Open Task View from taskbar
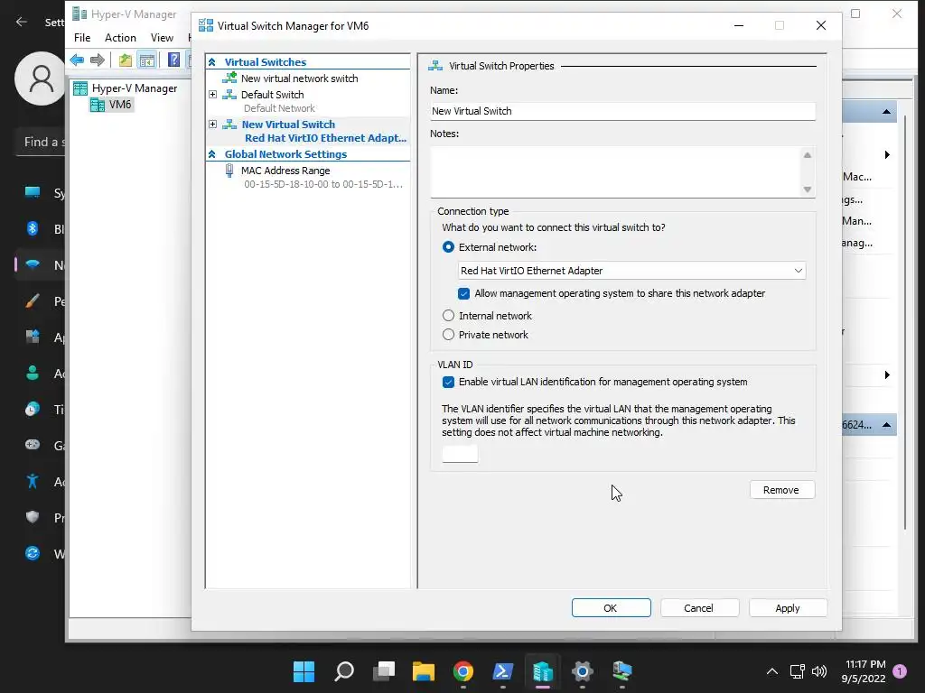Image resolution: width=925 pixels, height=693 pixels. [x=383, y=670]
